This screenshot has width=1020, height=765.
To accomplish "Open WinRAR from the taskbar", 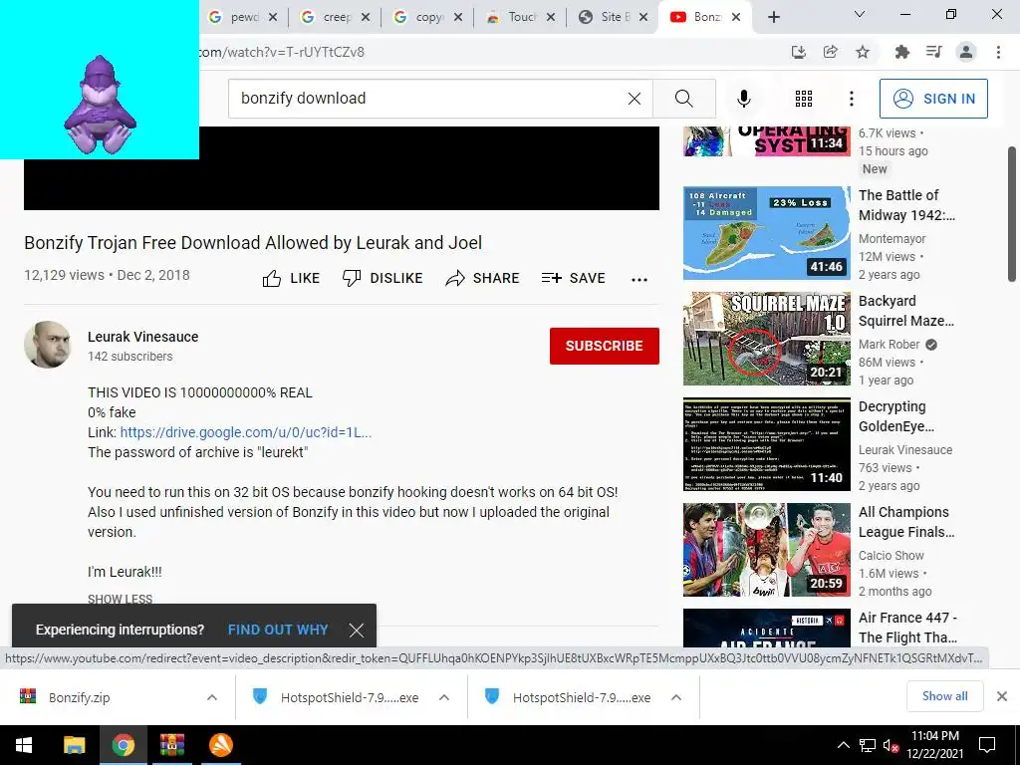I will [171, 745].
